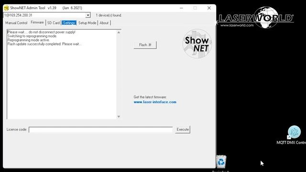Click the 'Please wait... do not disconnect' log line

tap(41, 32)
